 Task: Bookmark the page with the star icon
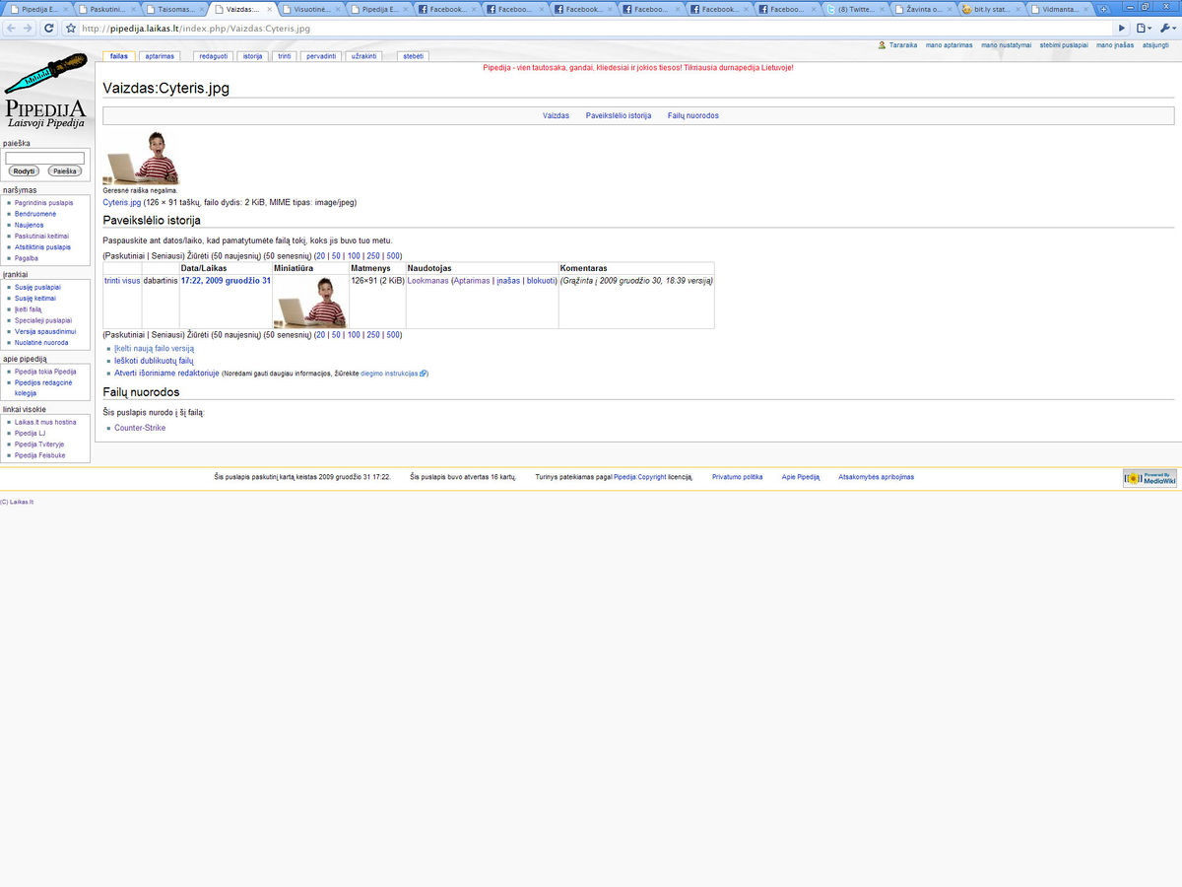click(71, 28)
